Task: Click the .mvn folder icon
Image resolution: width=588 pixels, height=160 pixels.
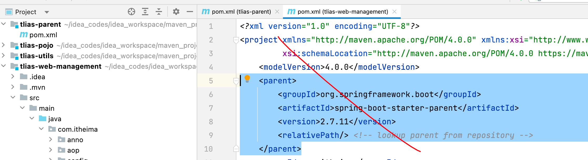Action: [x=24, y=87]
